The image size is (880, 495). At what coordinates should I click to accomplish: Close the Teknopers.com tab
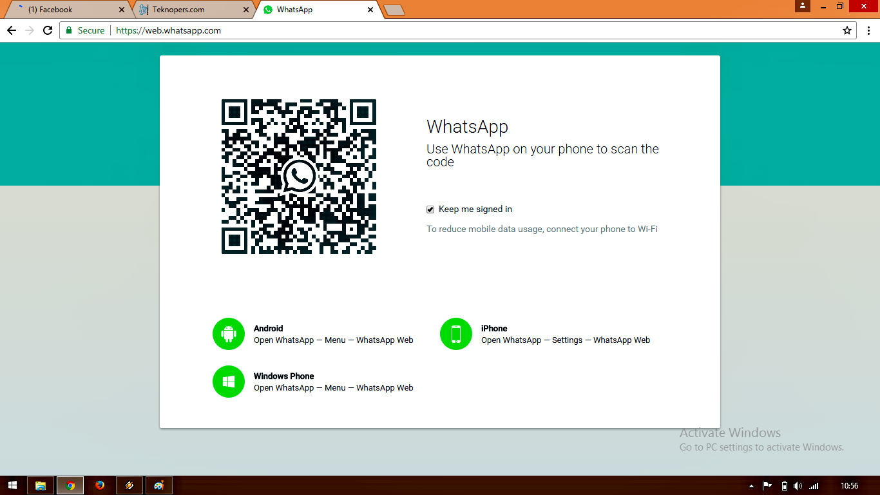[245, 10]
